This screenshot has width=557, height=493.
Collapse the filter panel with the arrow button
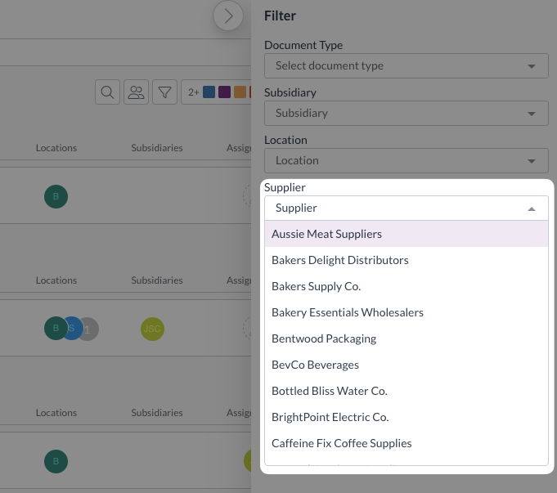coord(228,15)
